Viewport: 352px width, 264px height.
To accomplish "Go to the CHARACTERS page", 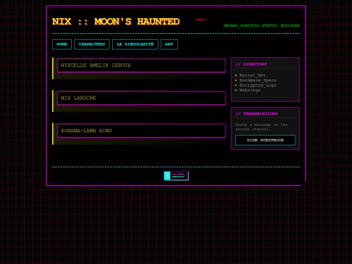I will 92,44.
